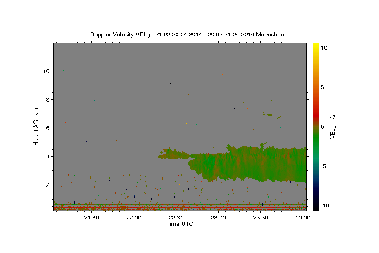The width and height of the screenshot is (379, 253).
Task: Click the 'Height AGL km' axis title
Action: (x=36, y=126)
